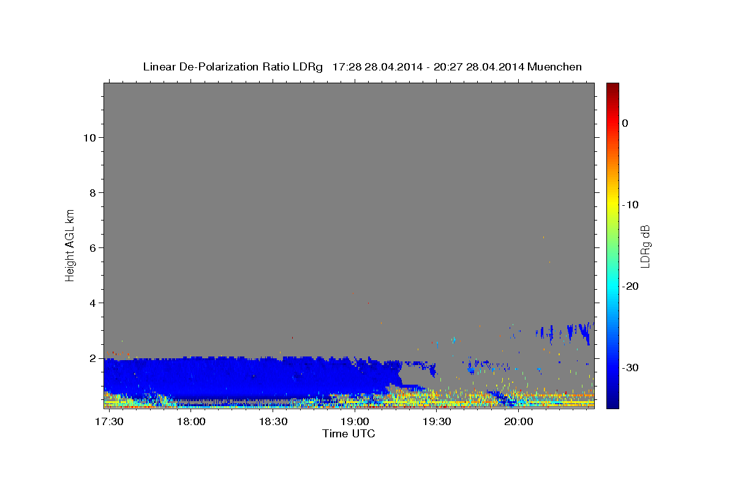
Task: Click the colorbar value '-20'
Action: 631,286
